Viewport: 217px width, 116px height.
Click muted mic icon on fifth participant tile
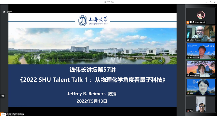188,93
